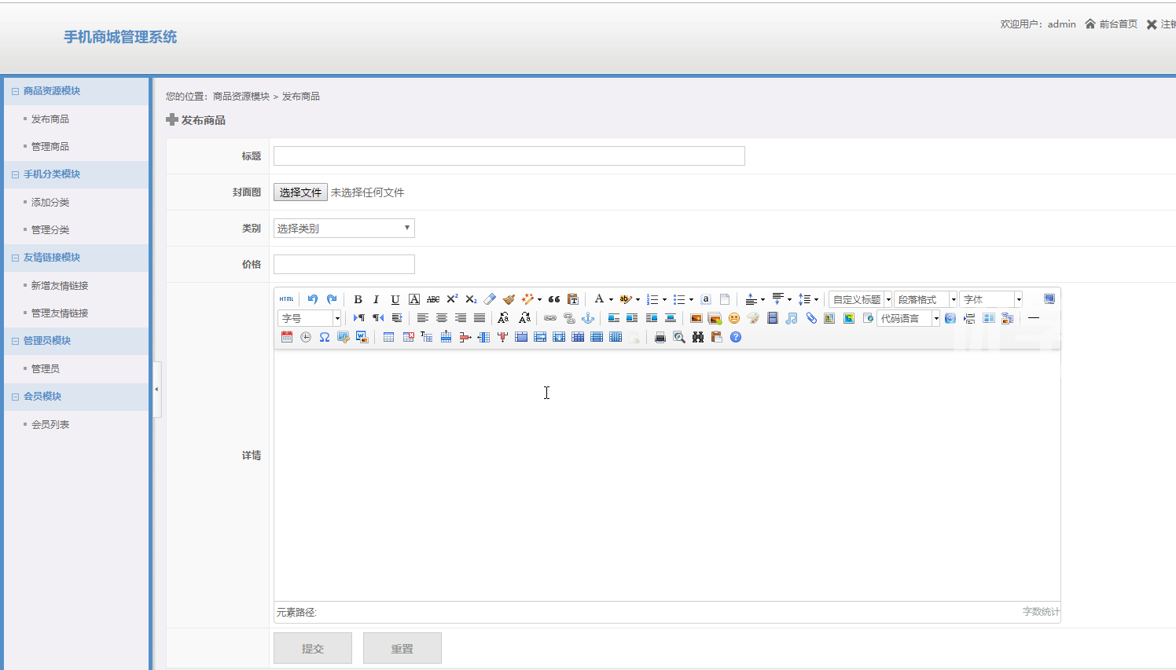Open the editor help question mark icon
The image size is (1176, 670).
(736, 337)
